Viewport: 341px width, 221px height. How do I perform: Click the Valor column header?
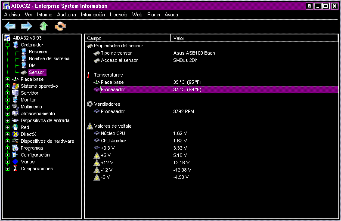tap(254, 38)
